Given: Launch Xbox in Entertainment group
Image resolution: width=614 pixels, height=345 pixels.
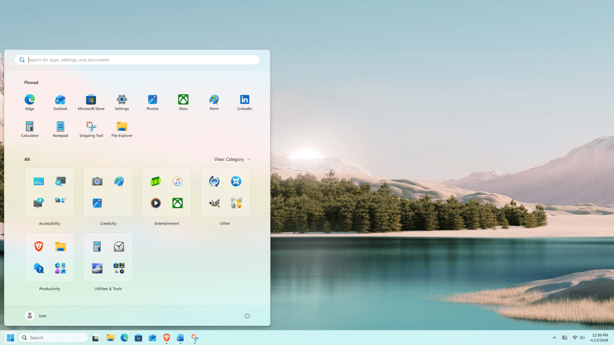Looking at the screenshot, I should (178, 203).
